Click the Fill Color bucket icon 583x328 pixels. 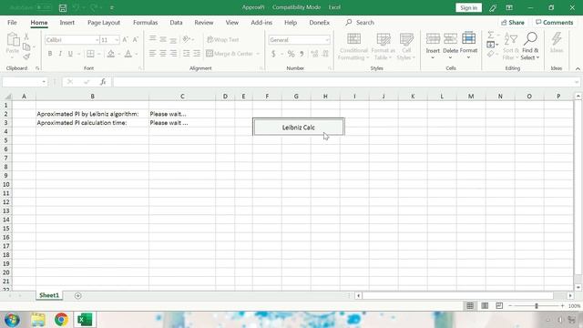[x=111, y=54]
